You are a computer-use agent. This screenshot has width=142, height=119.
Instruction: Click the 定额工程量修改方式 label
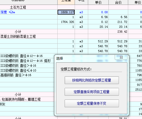[x=76, y=69]
